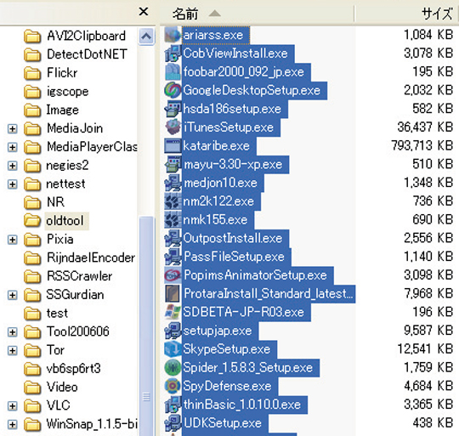Expand the Tor folder node
The image size is (459, 436).
[x=12, y=350]
